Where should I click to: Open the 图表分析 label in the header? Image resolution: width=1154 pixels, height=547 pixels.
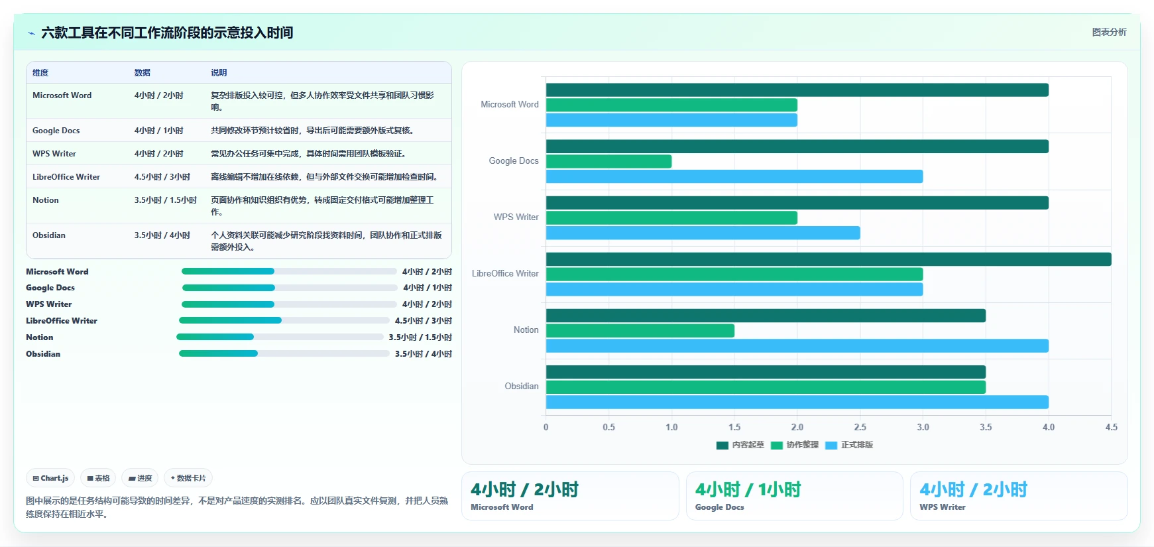coord(1109,32)
